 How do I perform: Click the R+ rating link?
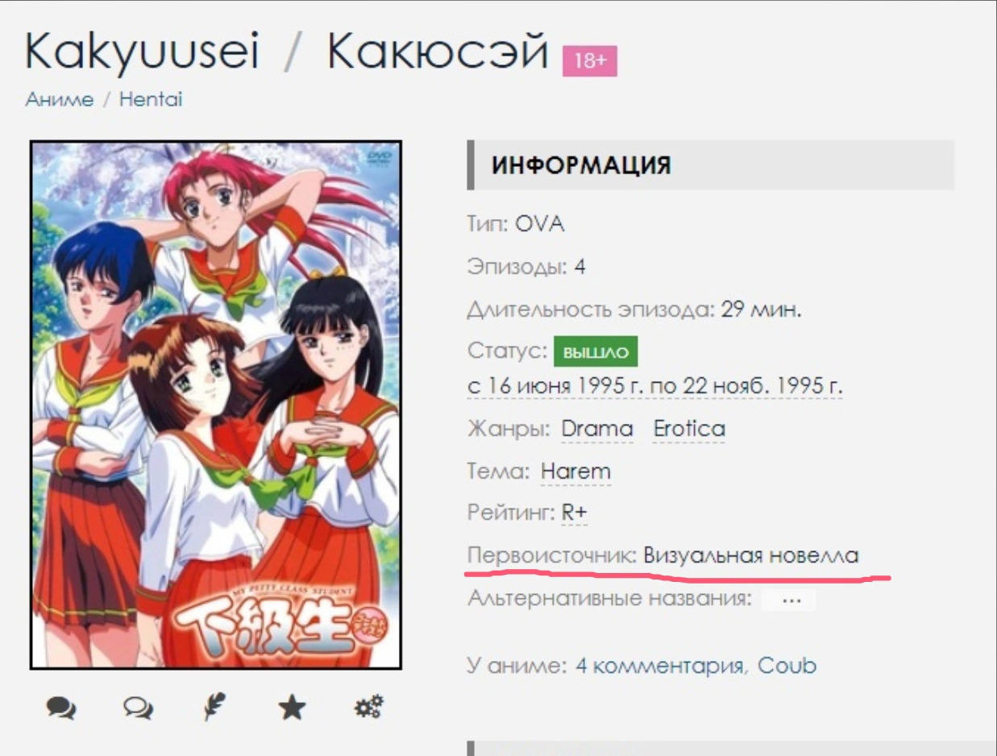575,513
